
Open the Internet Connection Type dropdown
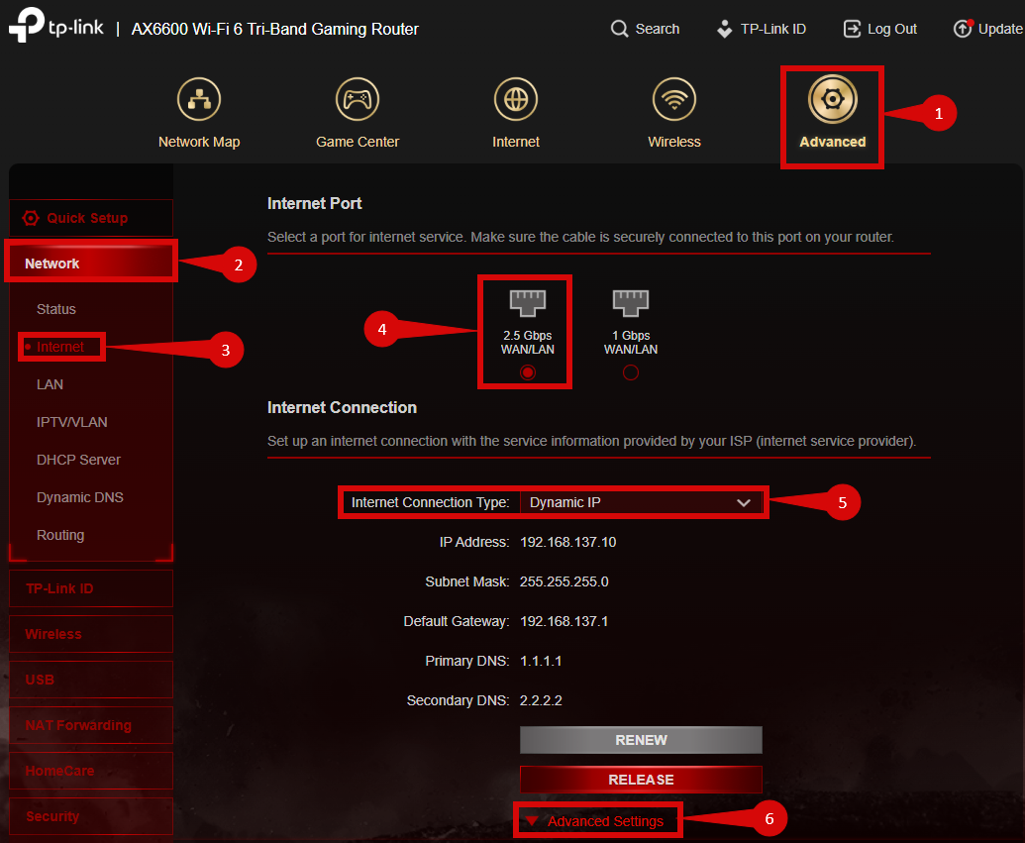click(x=641, y=502)
